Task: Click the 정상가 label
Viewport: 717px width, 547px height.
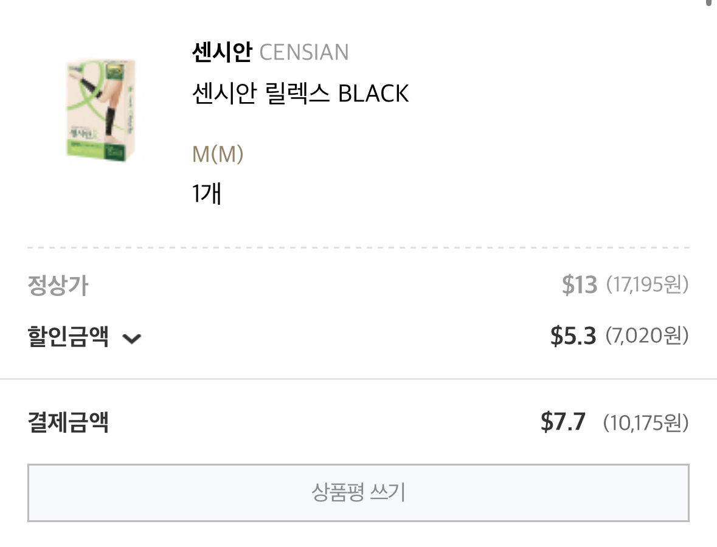Action: tap(58, 285)
